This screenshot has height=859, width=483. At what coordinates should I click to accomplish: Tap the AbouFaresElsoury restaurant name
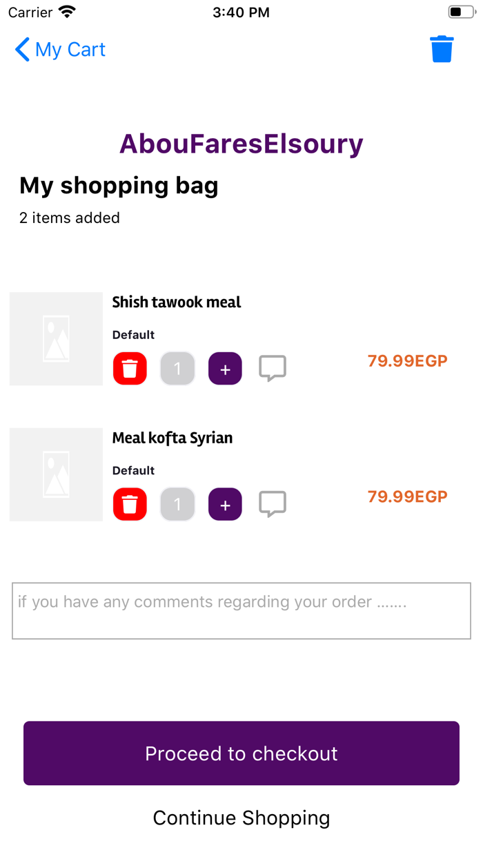[241, 144]
